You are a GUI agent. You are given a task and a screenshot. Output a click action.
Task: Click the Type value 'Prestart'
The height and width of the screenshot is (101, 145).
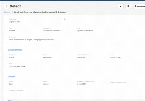(x=12, y=31)
